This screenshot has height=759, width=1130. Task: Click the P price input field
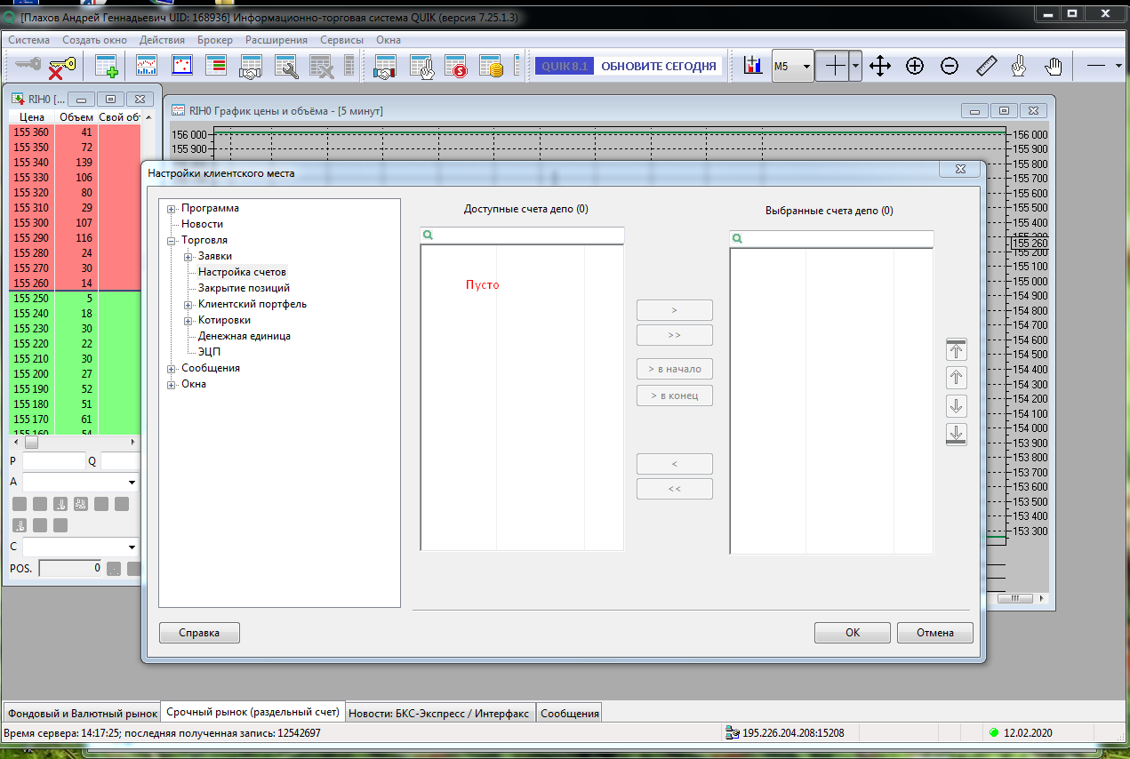click(53, 461)
